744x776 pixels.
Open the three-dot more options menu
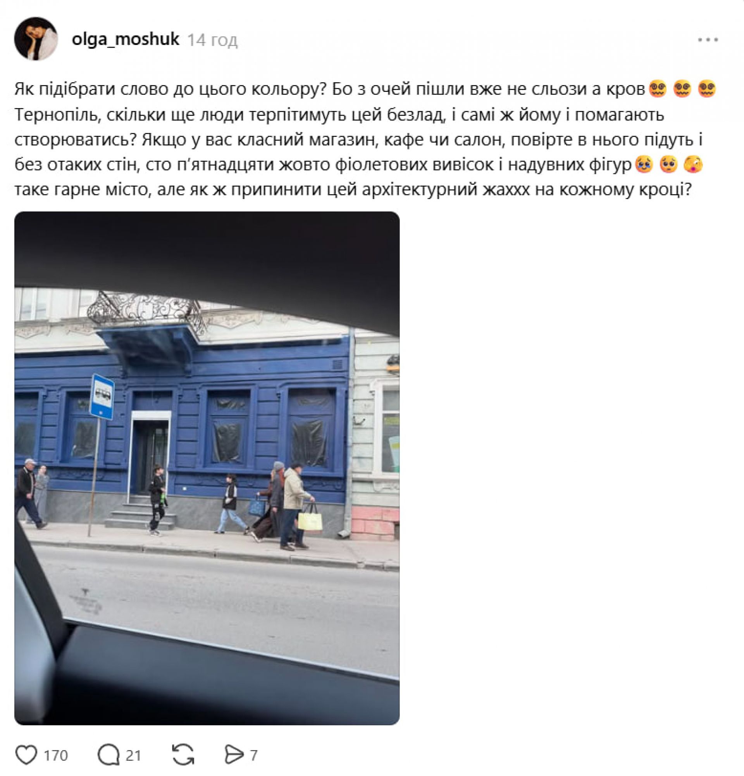pos(708,40)
